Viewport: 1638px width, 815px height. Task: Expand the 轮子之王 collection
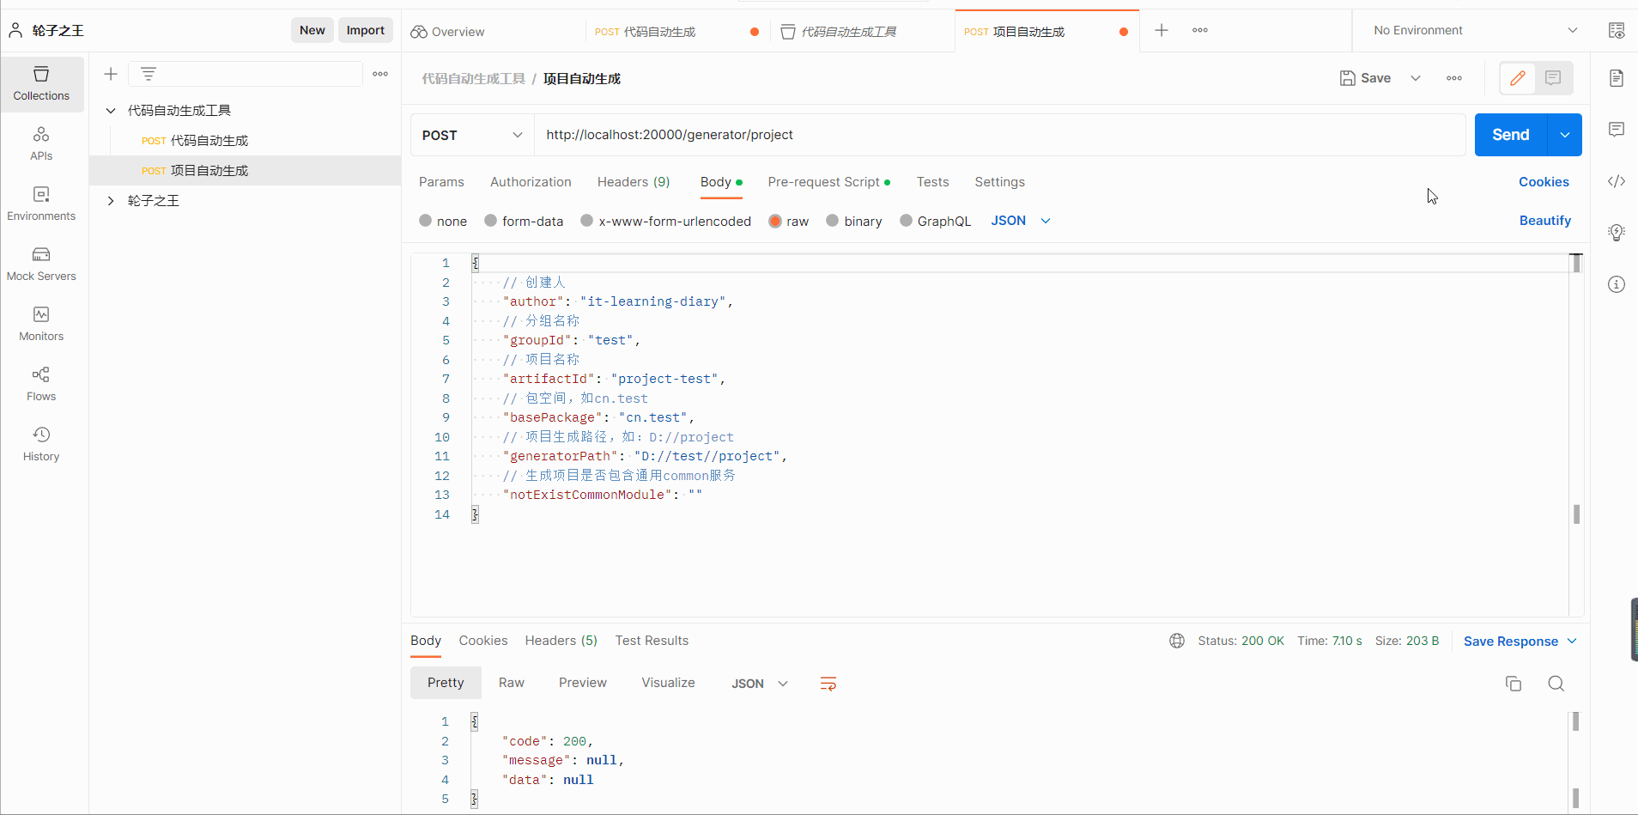pyautogui.click(x=111, y=200)
